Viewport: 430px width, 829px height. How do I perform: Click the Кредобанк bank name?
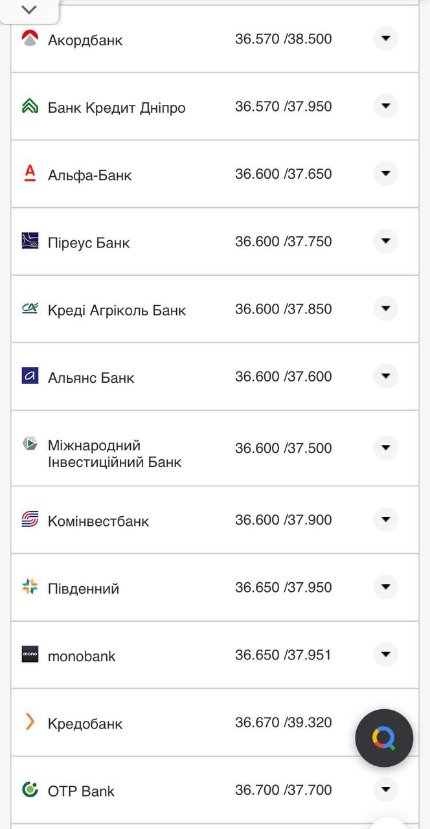coord(85,723)
